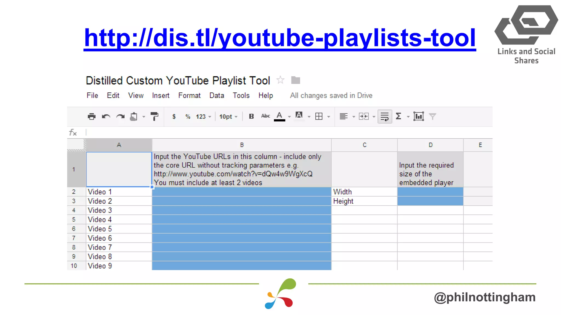Open the 123 number format dropdown
The width and height of the screenshot is (561, 315).
[x=204, y=117]
